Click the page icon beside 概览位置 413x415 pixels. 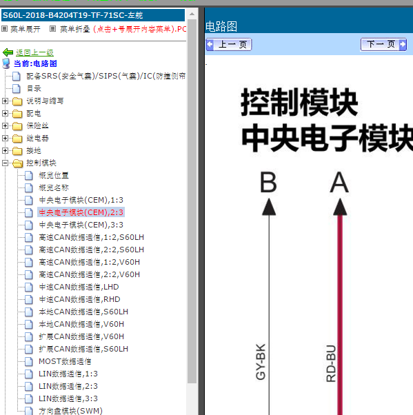[x=29, y=176]
